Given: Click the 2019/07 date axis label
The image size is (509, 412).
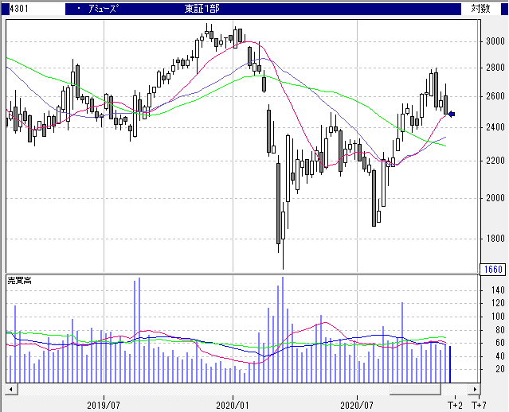Looking at the screenshot, I should coord(104,405).
